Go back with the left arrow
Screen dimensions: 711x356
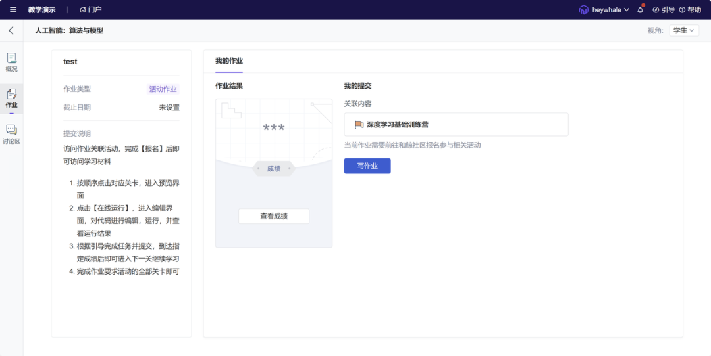point(11,30)
